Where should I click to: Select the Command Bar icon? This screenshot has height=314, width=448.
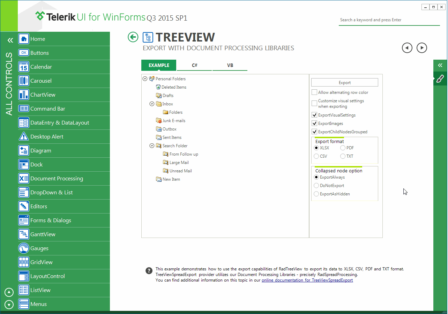coord(24,109)
